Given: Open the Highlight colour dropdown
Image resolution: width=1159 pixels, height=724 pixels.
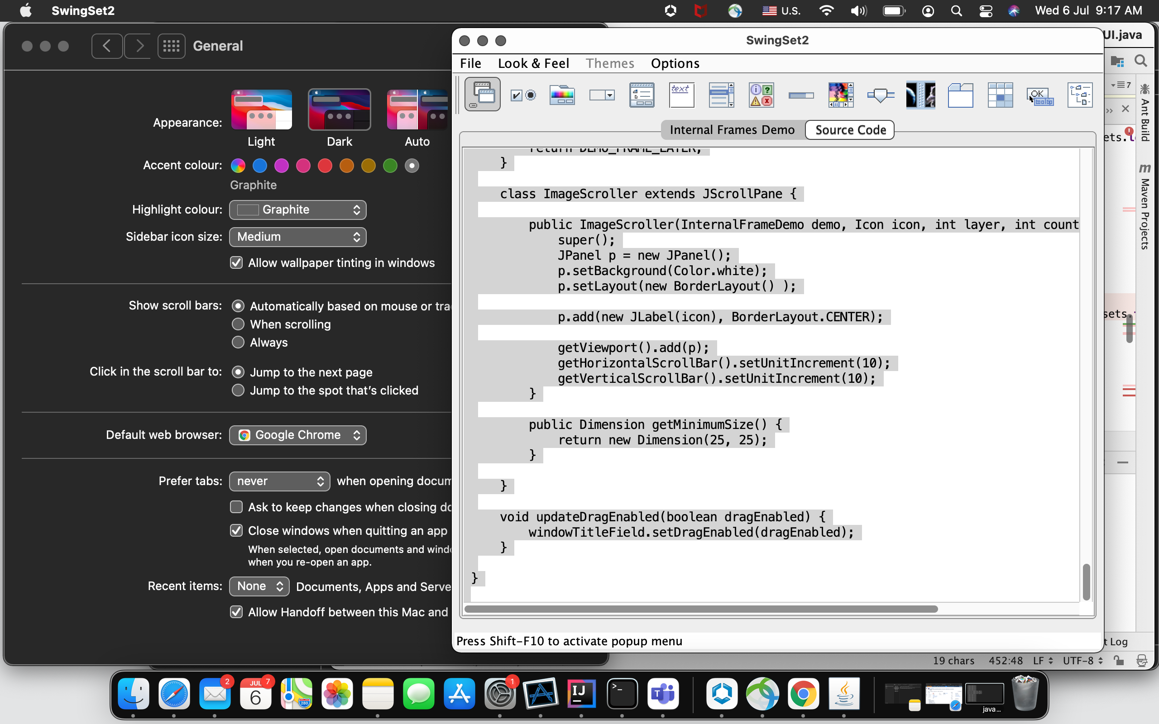Looking at the screenshot, I should [x=297, y=210].
